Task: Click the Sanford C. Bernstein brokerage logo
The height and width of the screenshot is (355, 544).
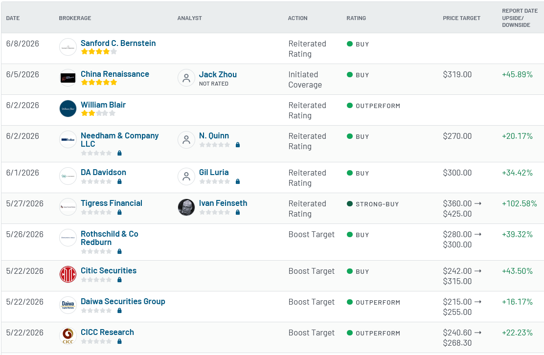Action: [x=68, y=47]
